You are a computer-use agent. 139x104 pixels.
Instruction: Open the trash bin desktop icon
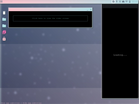[4, 13]
